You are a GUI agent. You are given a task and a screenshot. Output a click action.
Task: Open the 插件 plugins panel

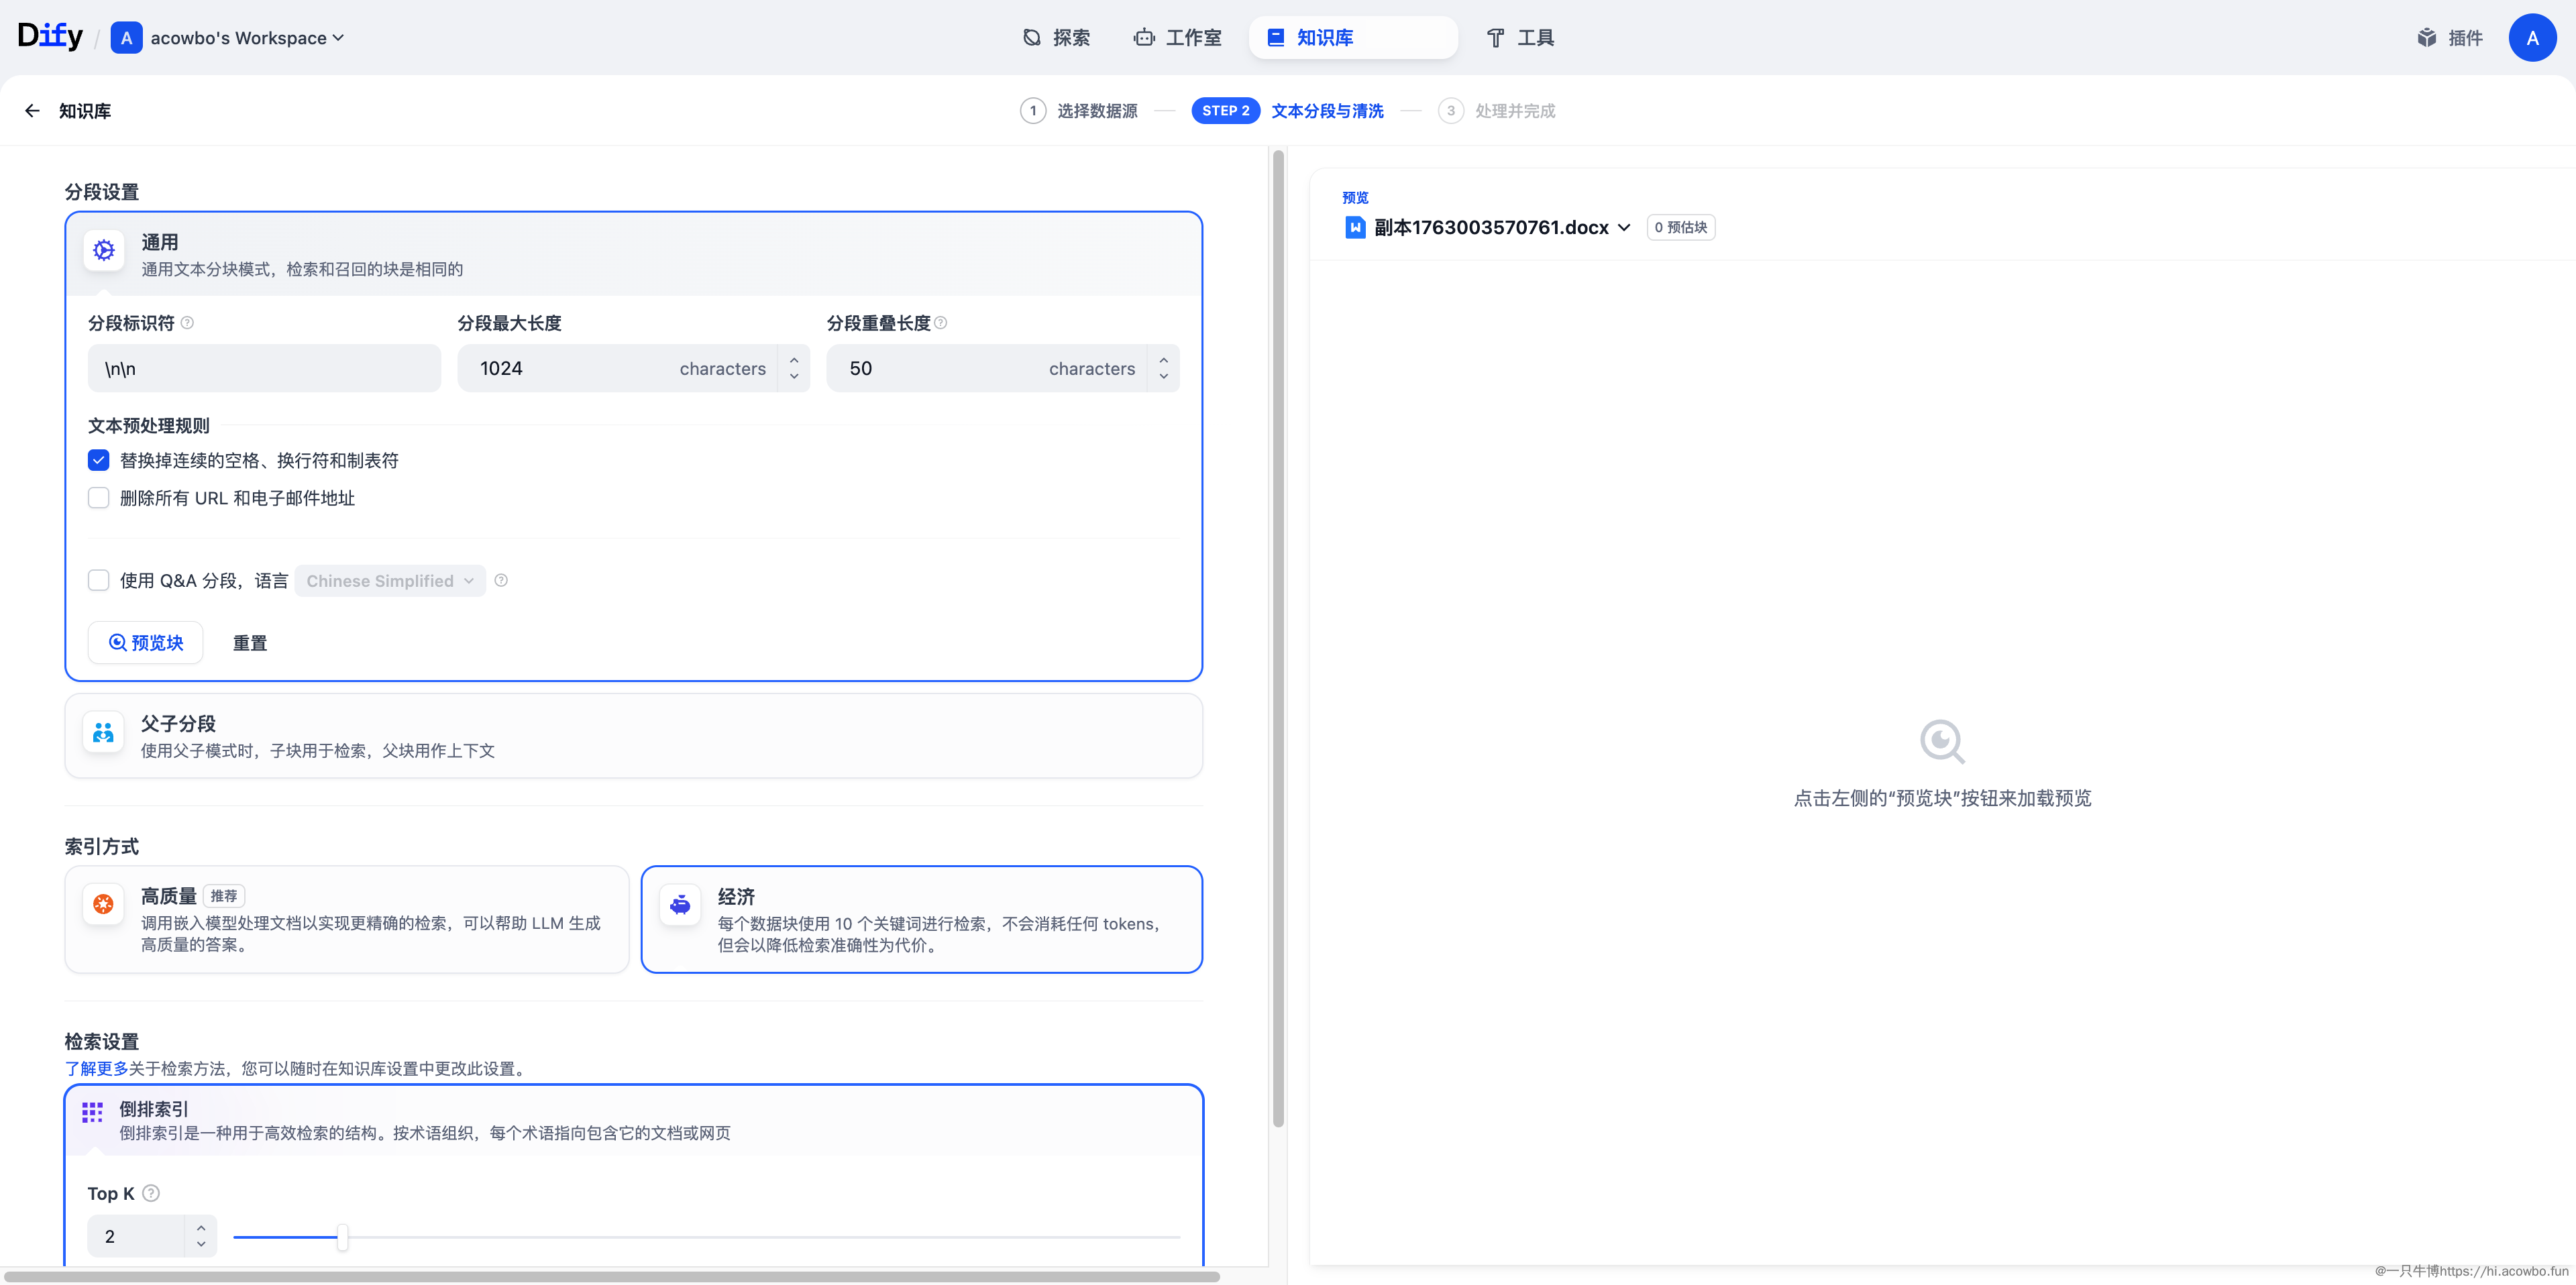[x=2450, y=37]
